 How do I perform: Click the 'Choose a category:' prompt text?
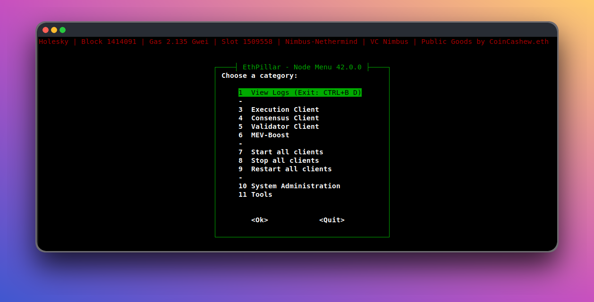click(260, 75)
